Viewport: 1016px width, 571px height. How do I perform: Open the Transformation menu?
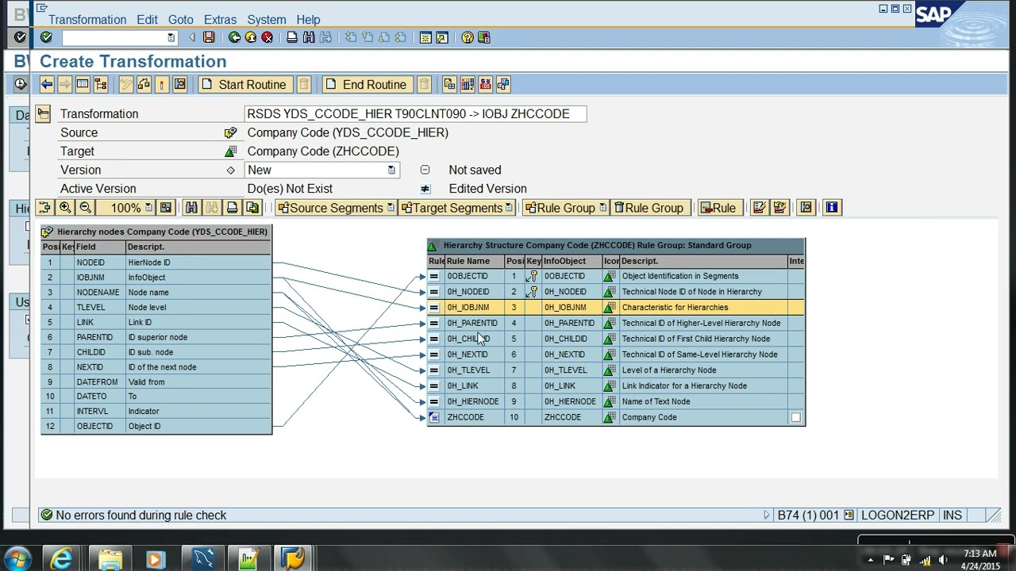click(87, 20)
